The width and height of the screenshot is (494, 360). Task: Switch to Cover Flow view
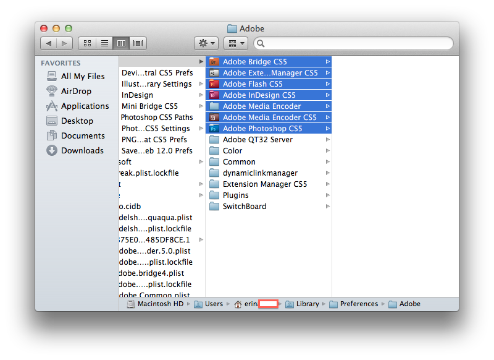tap(138, 43)
